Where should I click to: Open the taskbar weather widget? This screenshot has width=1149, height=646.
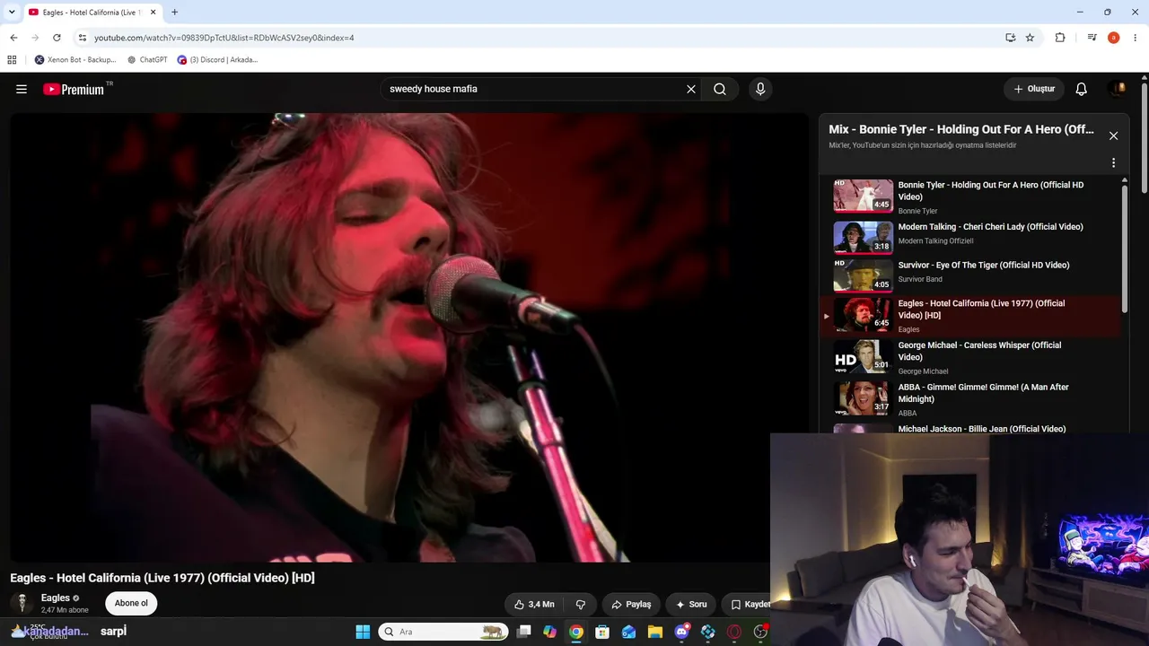[38, 632]
